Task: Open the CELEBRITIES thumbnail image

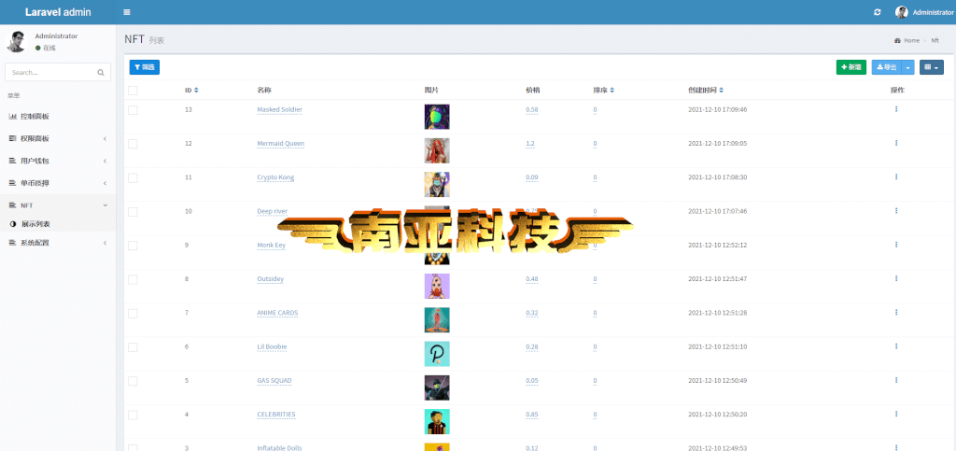Action: coord(437,421)
